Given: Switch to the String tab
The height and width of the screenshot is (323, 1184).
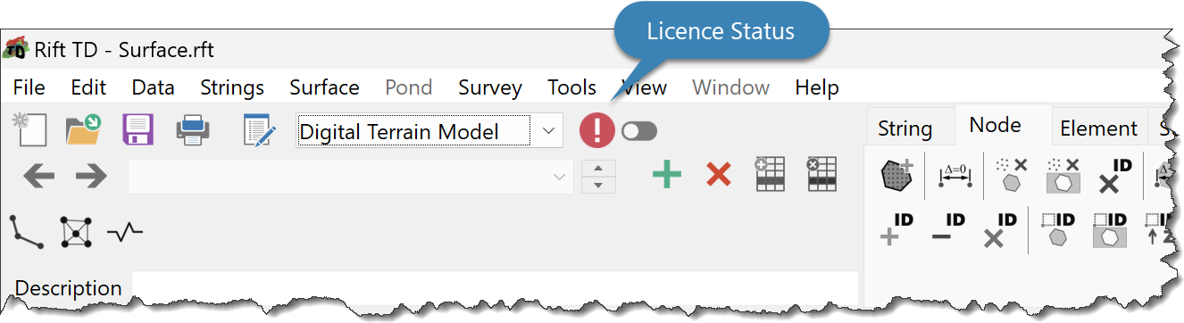Looking at the screenshot, I should pos(905,128).
